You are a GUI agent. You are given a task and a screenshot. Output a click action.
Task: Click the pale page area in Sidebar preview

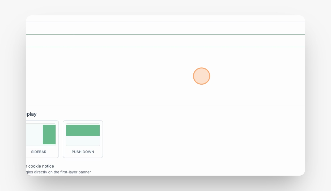pyautogui.click(x=34, y=134)
